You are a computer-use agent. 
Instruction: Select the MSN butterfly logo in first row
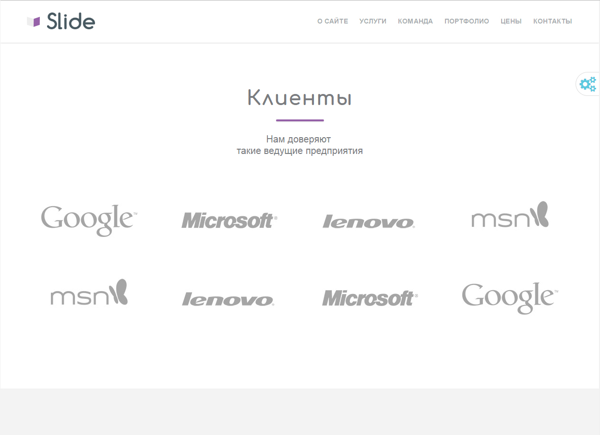coord(510,215)
